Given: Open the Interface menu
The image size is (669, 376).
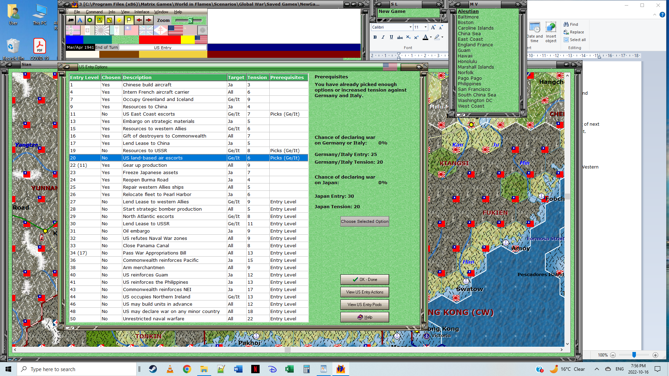Looking at the screenshot, I should (141, 12).
